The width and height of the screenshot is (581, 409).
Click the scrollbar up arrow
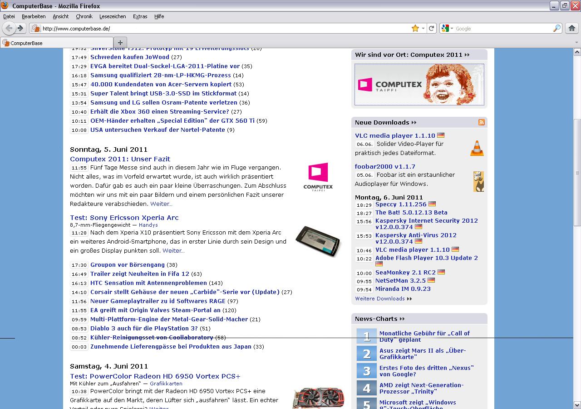(x=577, y=51)
